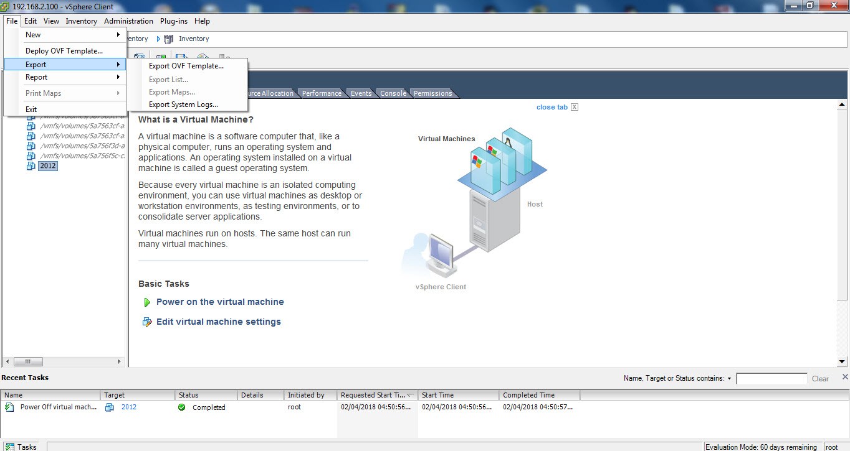The image size is (850, 451).
Task: Open the Help menu
Action: click(x=202, y=21)
